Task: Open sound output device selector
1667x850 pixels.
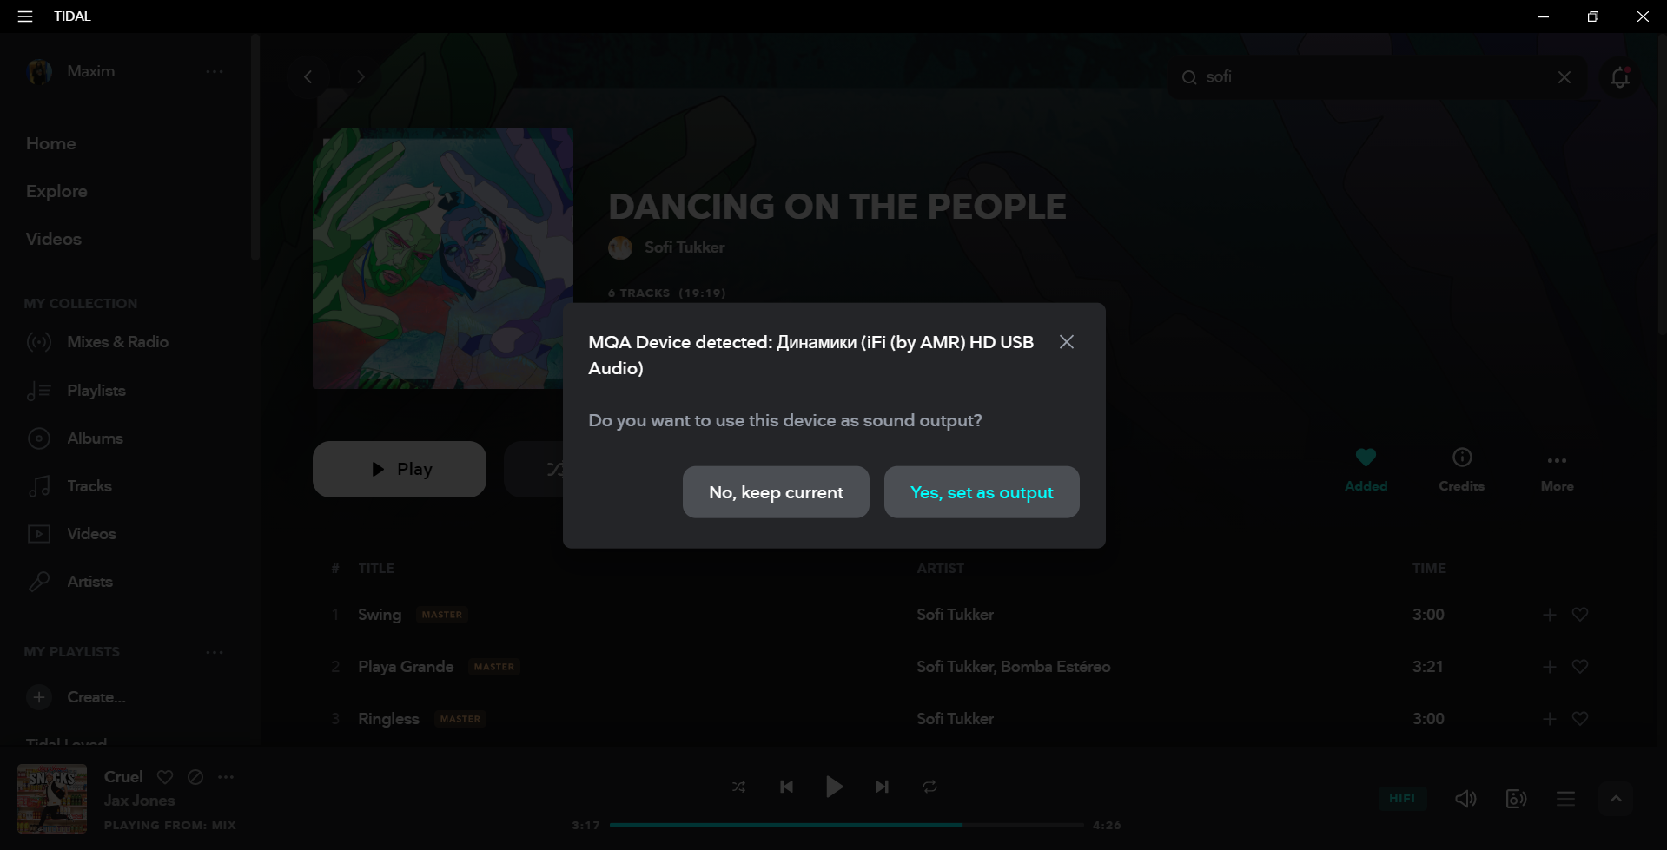Action: (1516, 799)
